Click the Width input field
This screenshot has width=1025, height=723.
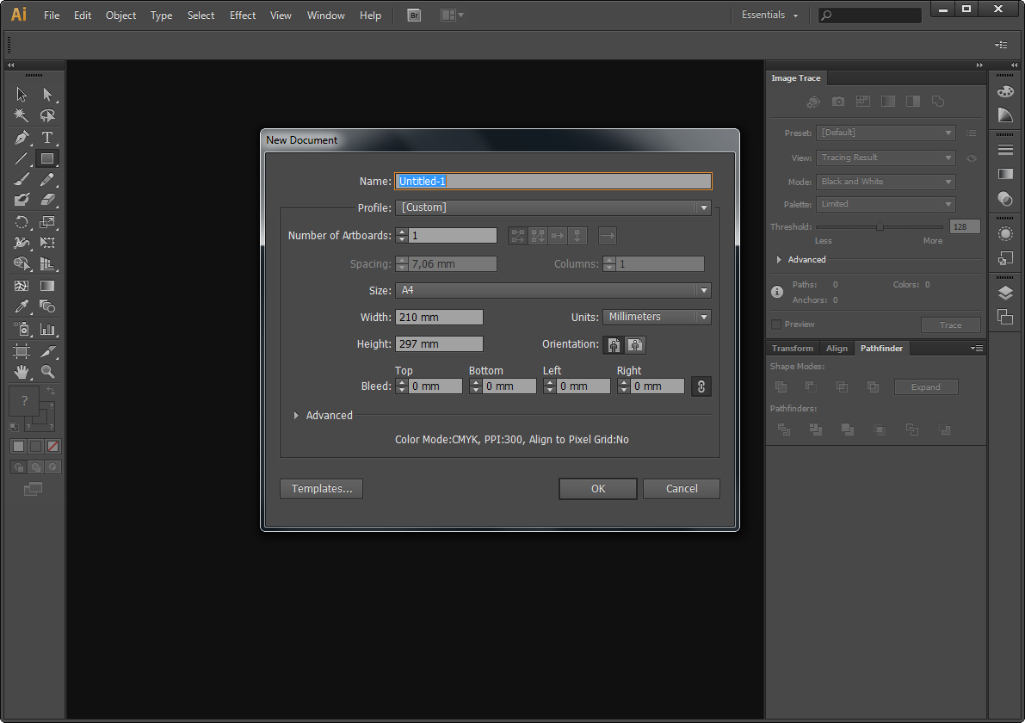pos(439,317)
